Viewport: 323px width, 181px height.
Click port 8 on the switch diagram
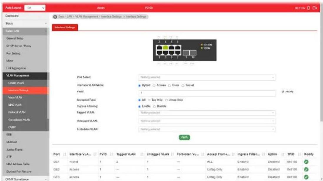178,47
